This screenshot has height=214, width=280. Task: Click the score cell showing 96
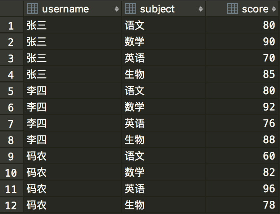tap(242, 188)
